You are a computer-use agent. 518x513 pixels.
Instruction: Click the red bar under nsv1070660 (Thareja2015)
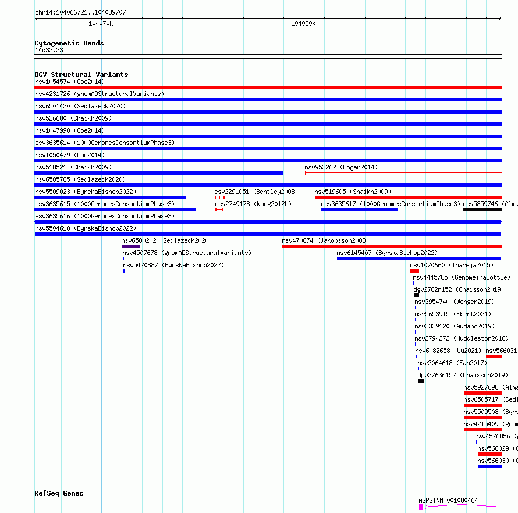[414, 271]
